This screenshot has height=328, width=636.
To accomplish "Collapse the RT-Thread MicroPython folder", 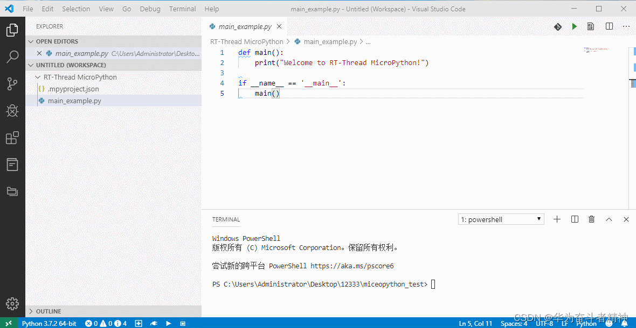I will pyautogui.click(x=37, y=77).
